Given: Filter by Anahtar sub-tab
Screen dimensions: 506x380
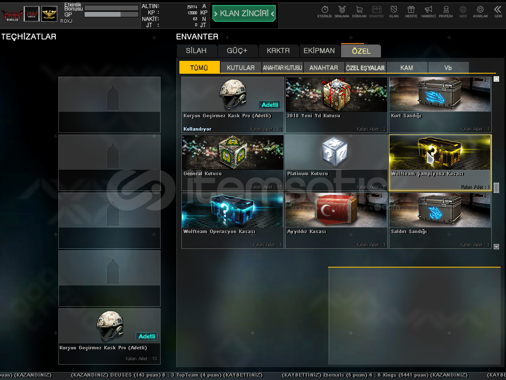Looking at the screenshot, I should click(324, 67).
